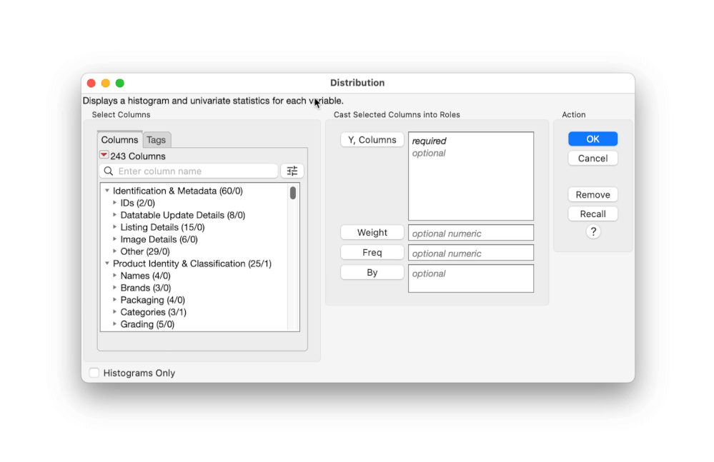
Task: Select Identification & Metadata (60/0) label
Action: (x=177, y=191)
